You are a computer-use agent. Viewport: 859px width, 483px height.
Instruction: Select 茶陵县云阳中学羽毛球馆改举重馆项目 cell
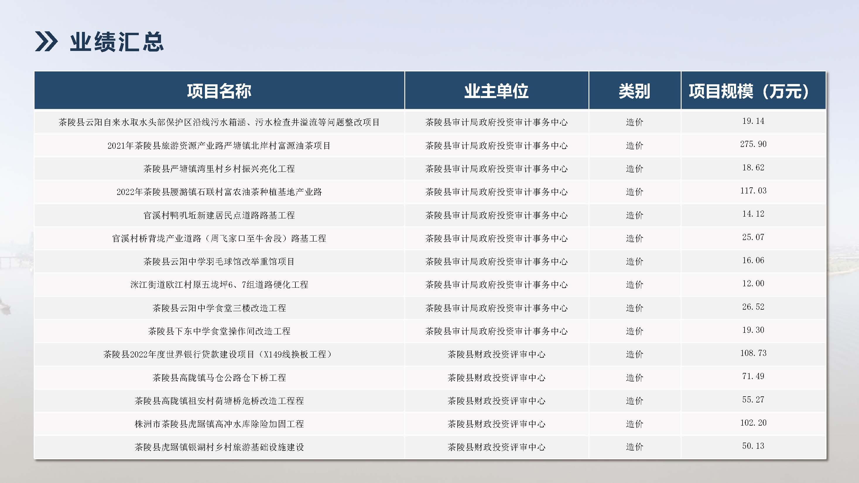click(219, 262)
